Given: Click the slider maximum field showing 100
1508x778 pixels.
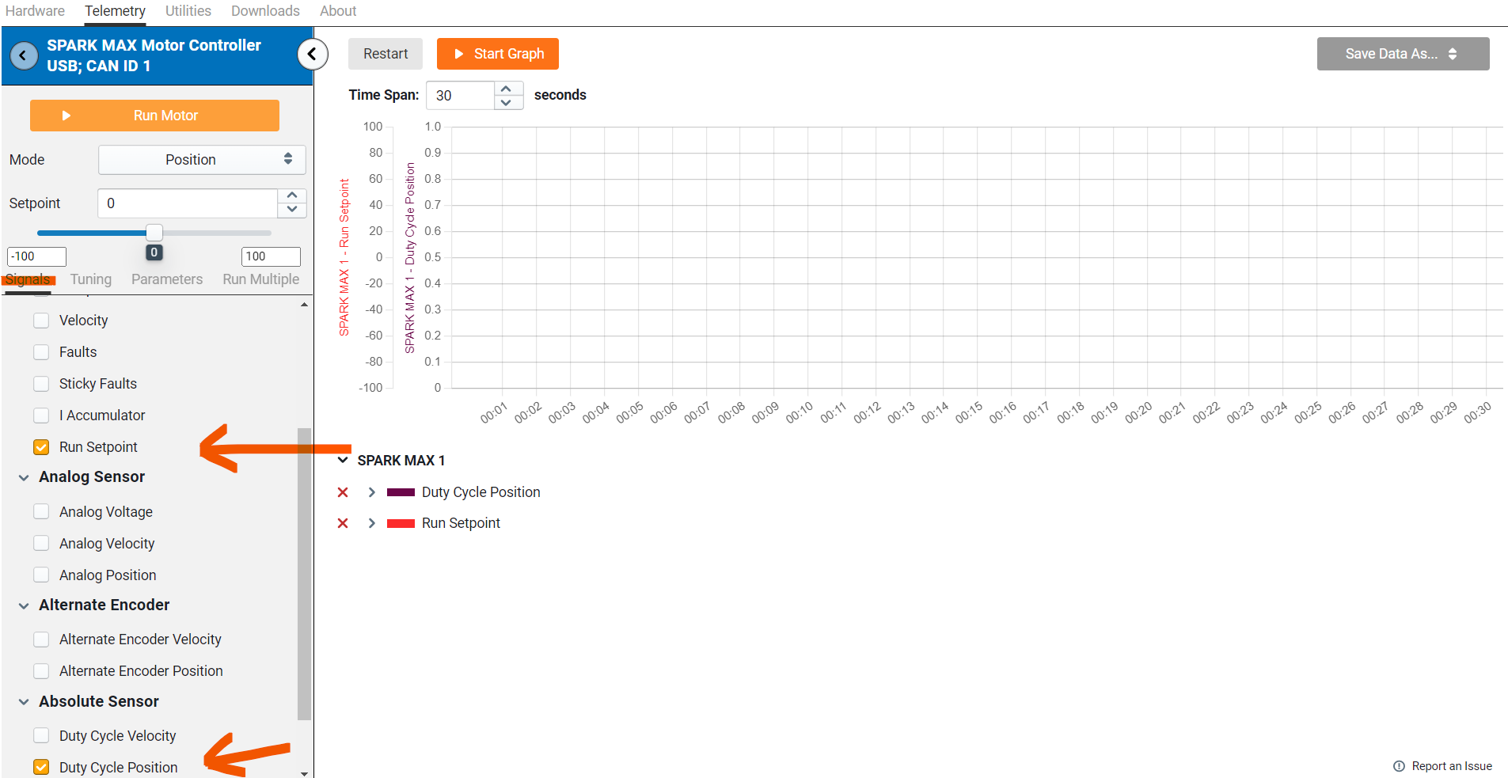Looking at the screenshot, I should coord(271,256).
